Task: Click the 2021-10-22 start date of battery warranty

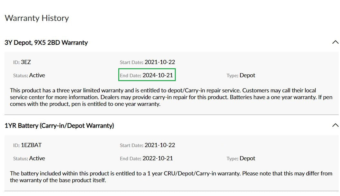Action: click(x=160, y=145)
